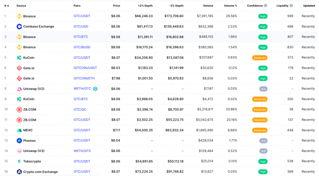
Task: Sort by the # column arrow
Action: [x=8, y=6]
